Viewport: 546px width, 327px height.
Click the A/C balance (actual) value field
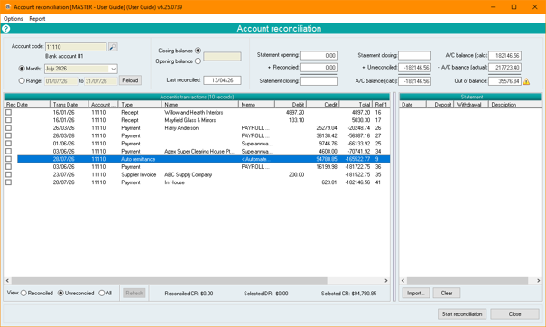point(504,67)
